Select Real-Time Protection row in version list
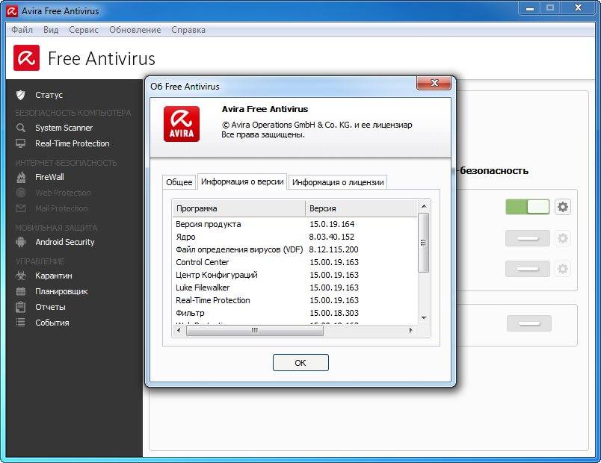This screenshot has height=463, width=601. click(x=295, y=300)
